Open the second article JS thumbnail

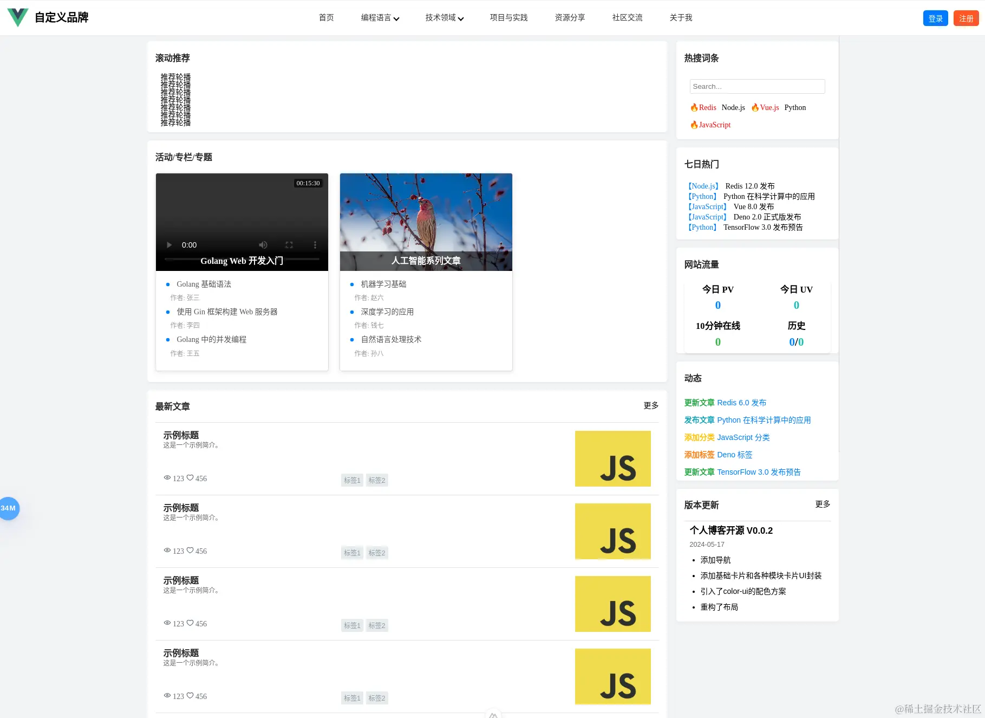pyautogui.click(x=613, y=531)
